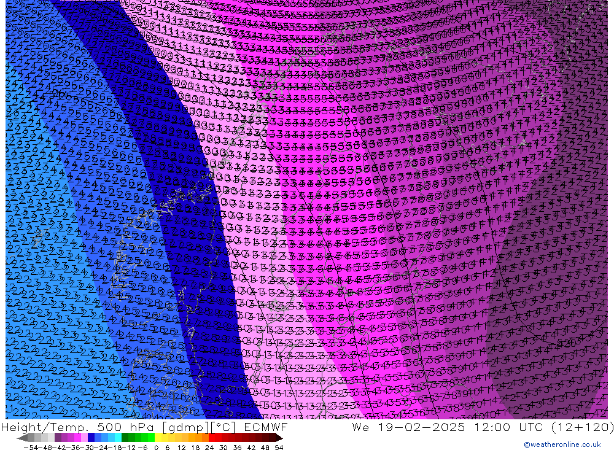This screenshot has width=614, height=450.
Task: Click the Height/Temp. 500 hPa ECMWF title
Action: click(x=144, y=427)
